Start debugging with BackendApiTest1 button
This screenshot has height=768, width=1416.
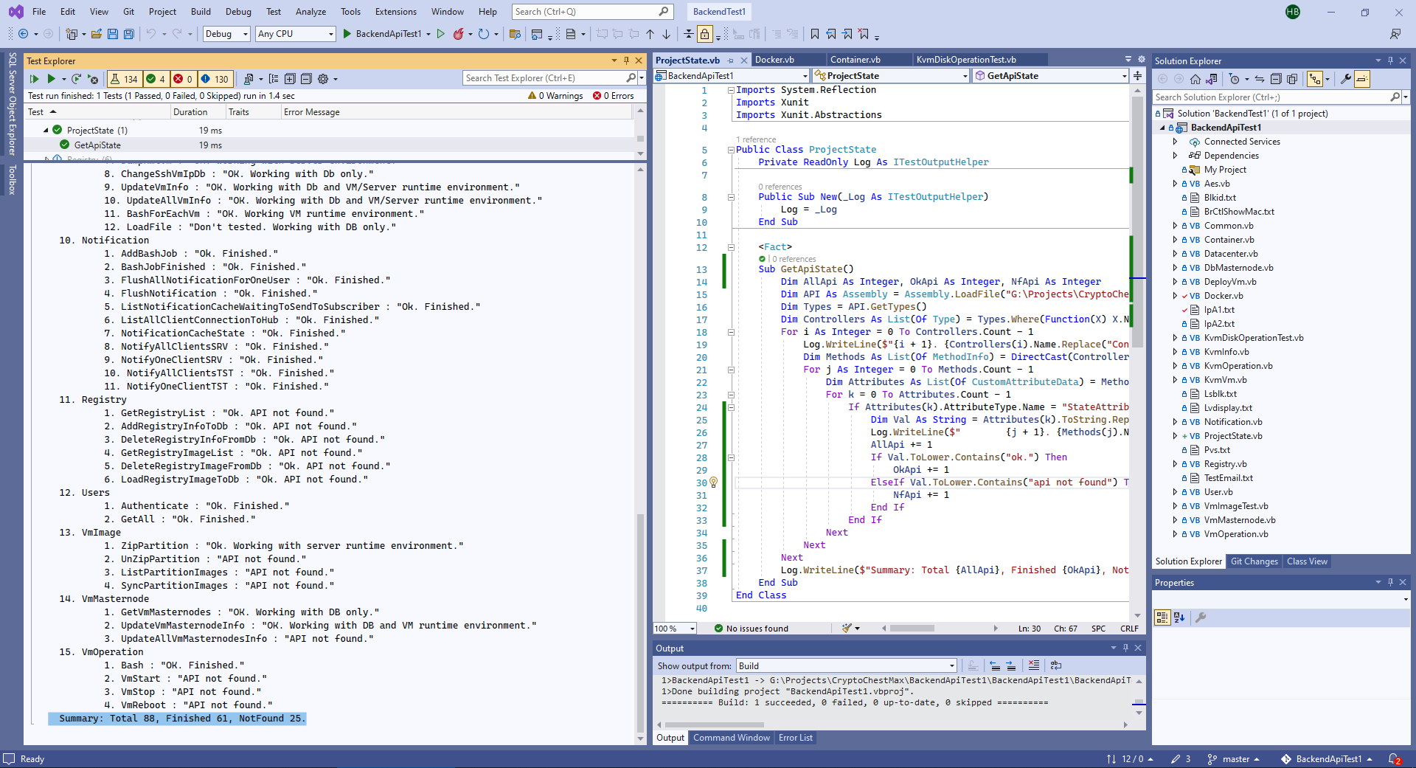(382, 34)
